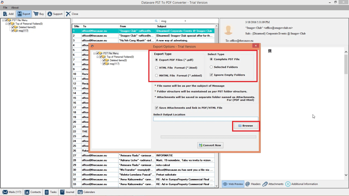Image resolution: width=349 pixels, height=196 pixels.
Task: Click the Add toolbar icon
Action: (x=8, y=14)
